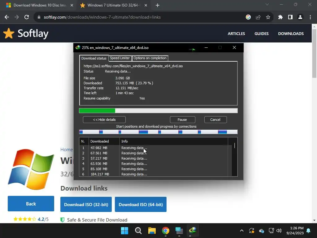Reload the Softlay page
This screenshot has width=317, height=238.
click(x=27, y=17)
